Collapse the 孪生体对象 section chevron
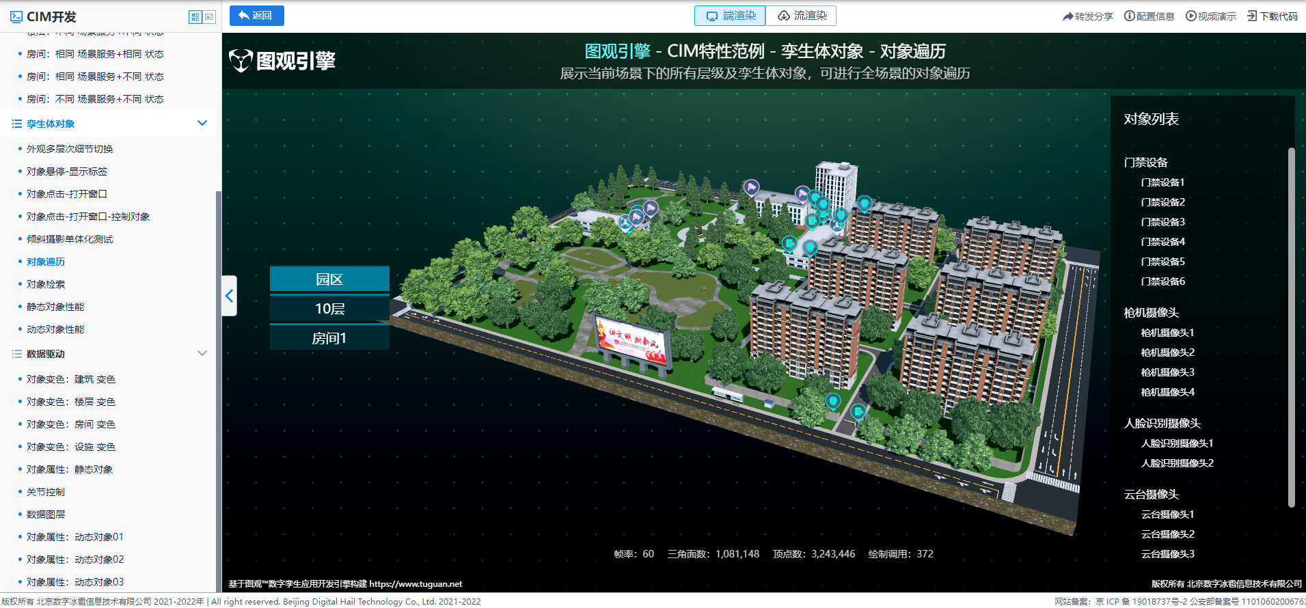The width and height of the screenshot is (1306, 608). click(x=202, y=123)
